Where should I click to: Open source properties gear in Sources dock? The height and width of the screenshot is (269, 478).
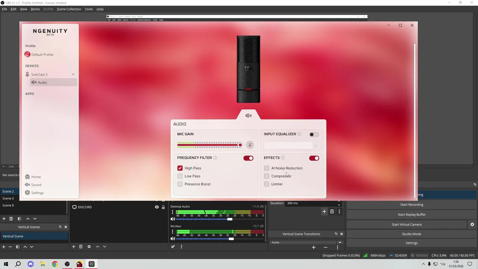pyautogui.click(x=89, y=247)
